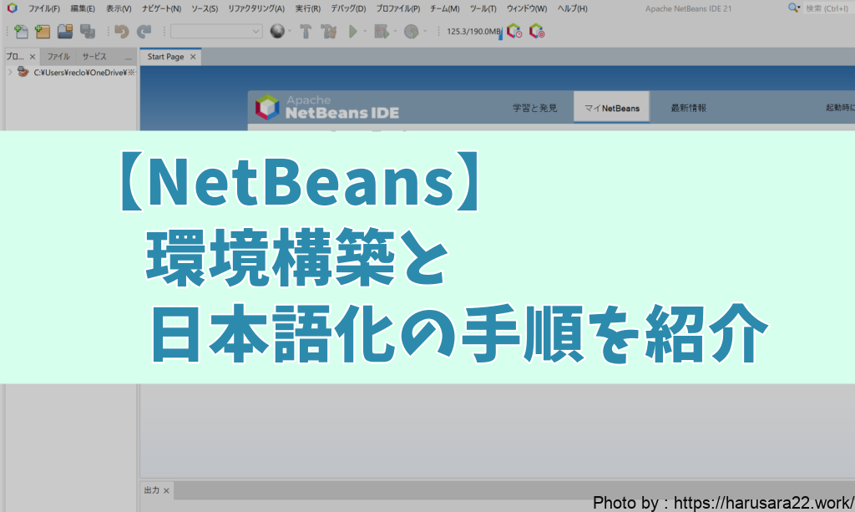
Task: Click the memory usage 125.3/190.0MB indicator
Action: point(473,32)
